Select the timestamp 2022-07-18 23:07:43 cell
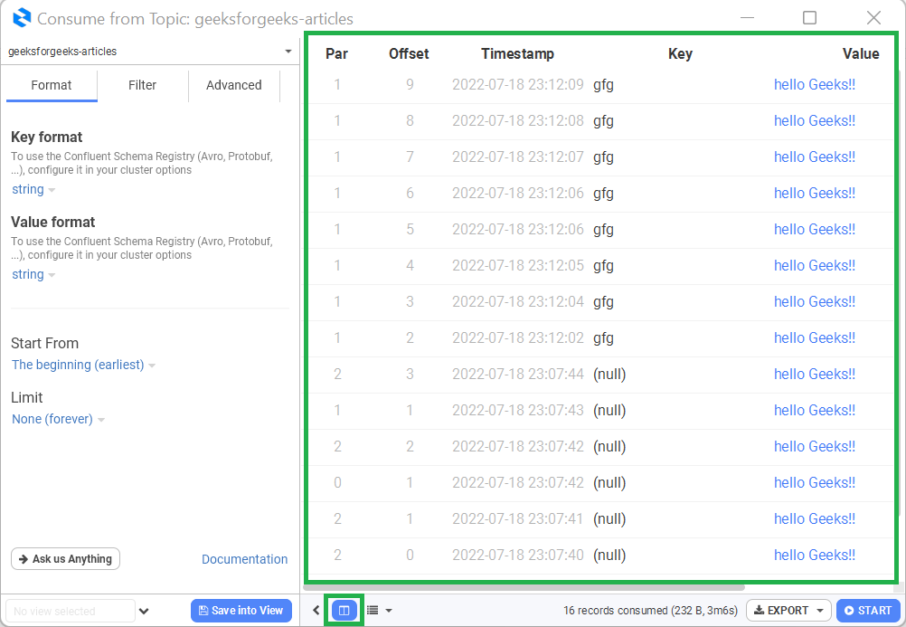The height and width of the screenshot is (627, 906). [518, 410]
